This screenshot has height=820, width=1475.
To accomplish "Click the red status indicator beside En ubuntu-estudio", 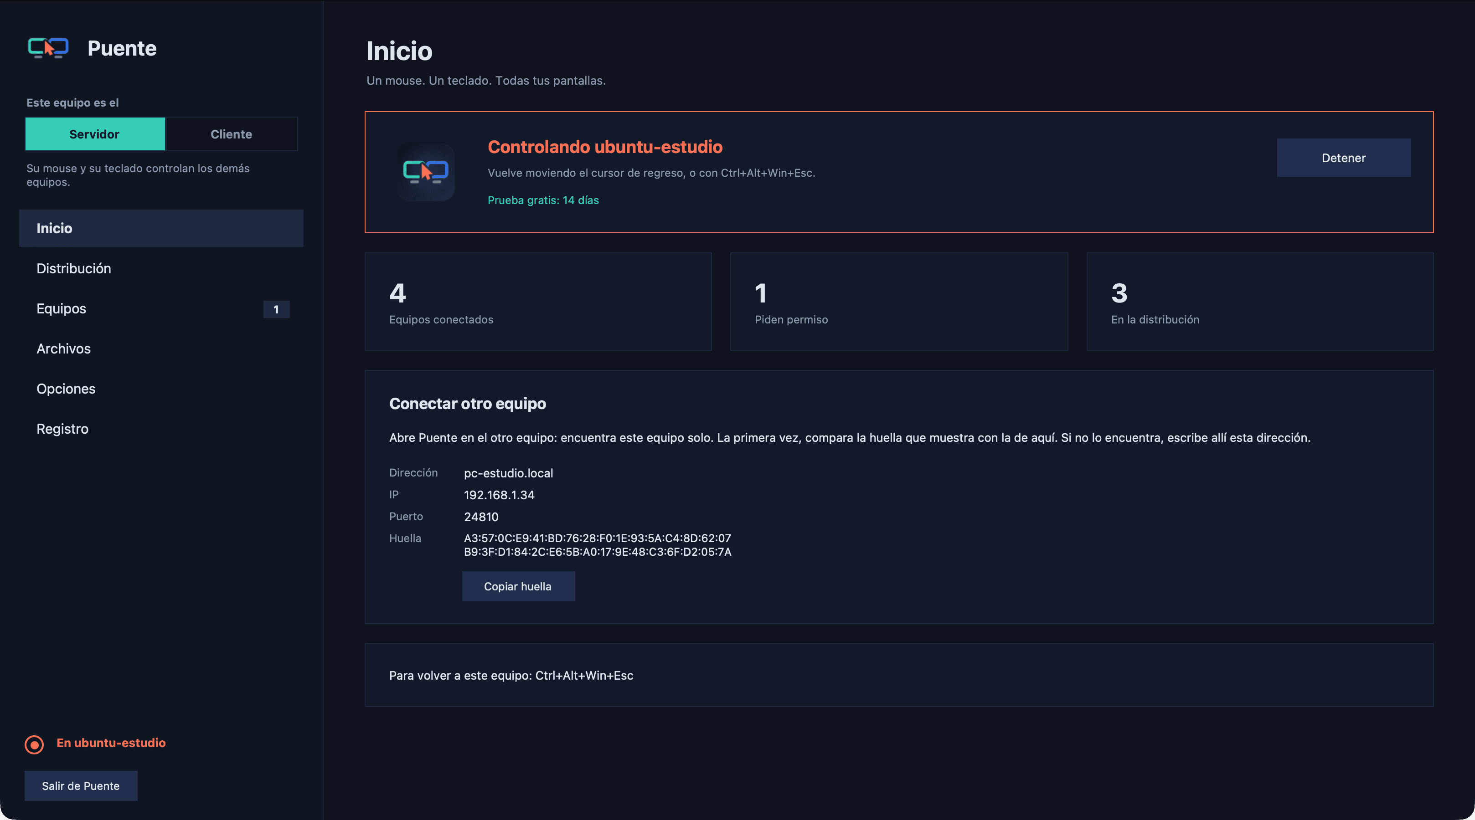I will [34, 744].
